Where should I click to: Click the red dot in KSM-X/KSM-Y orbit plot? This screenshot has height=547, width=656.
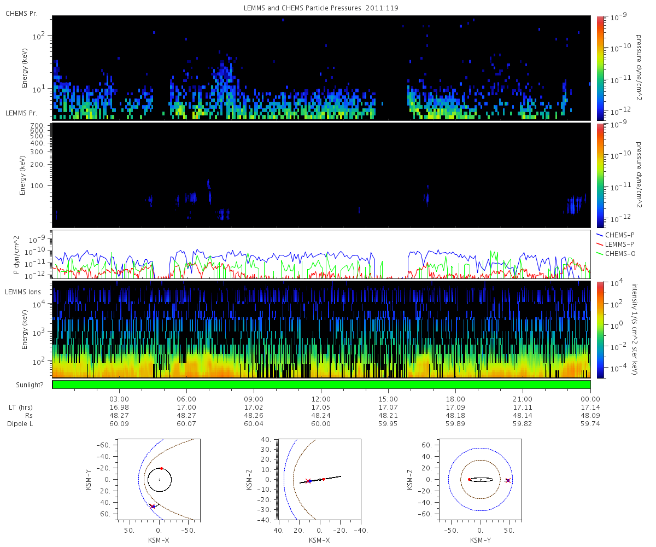[x=162, y=469]
